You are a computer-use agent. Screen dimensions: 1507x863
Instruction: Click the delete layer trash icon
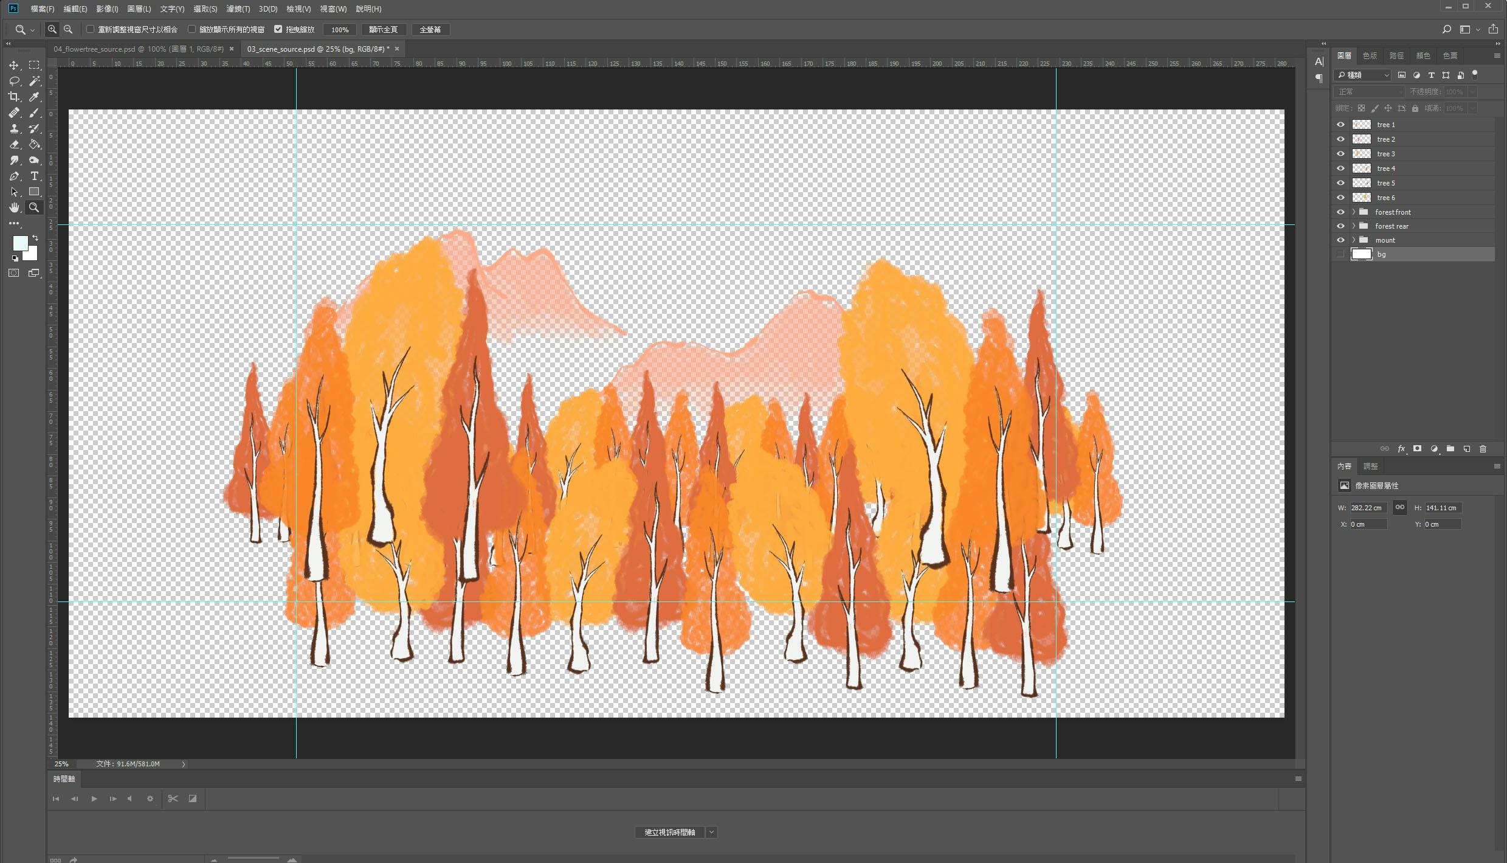(x=1483, y=449)
